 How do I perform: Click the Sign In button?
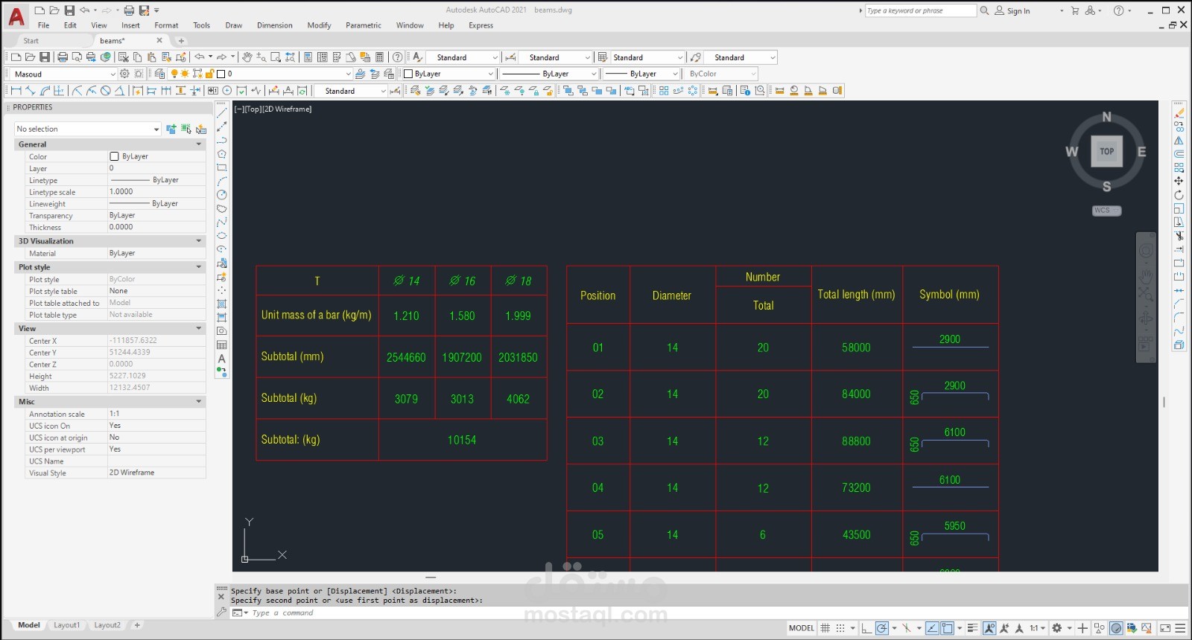[1012, 10]
